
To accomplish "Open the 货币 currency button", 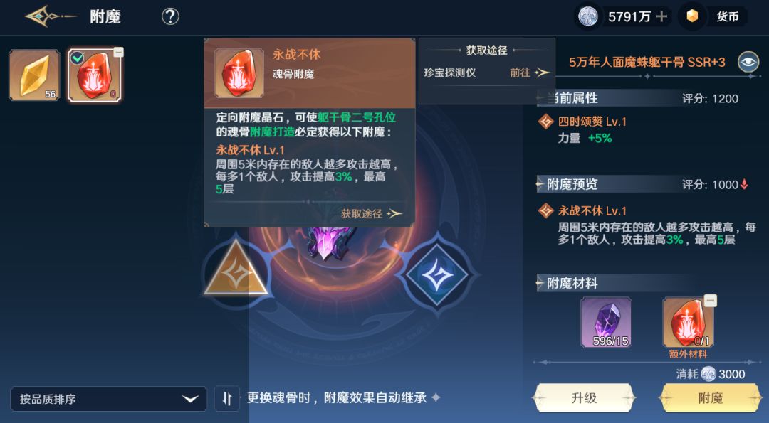I will pyautogui.click(x=714, y=16).
